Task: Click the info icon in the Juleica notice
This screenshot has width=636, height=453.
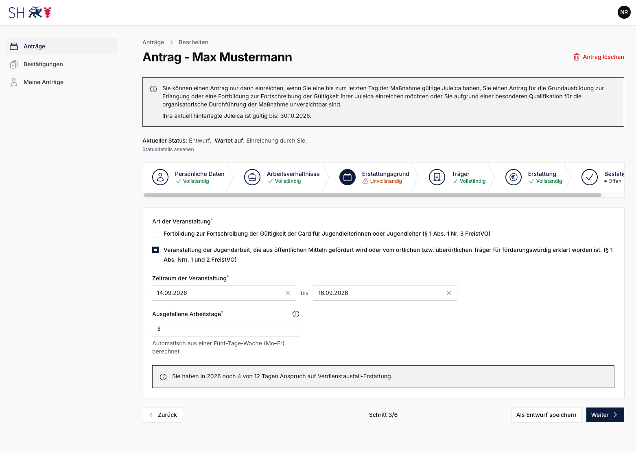Action: pos(153,89)
